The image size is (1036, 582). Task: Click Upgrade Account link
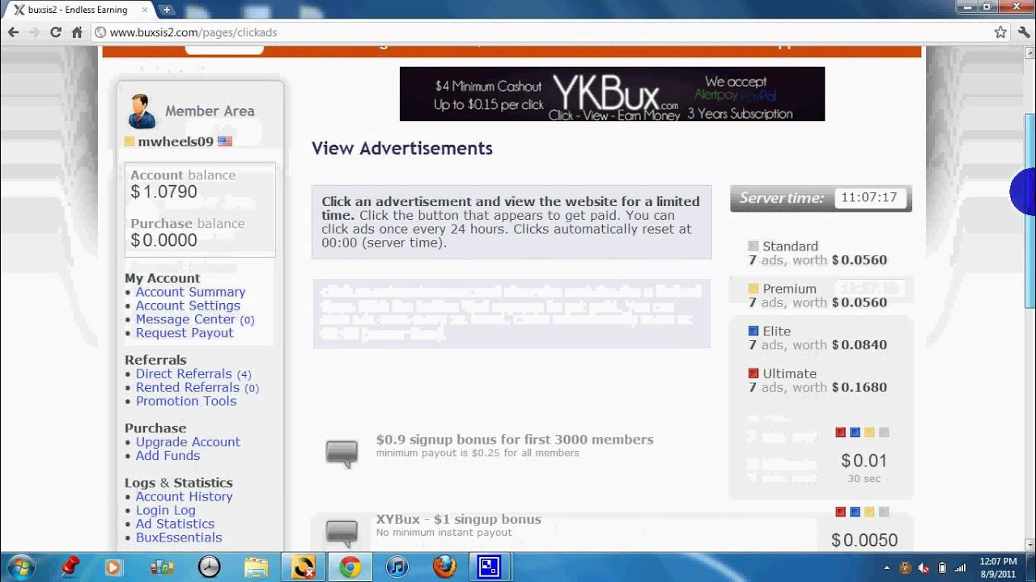188,442
